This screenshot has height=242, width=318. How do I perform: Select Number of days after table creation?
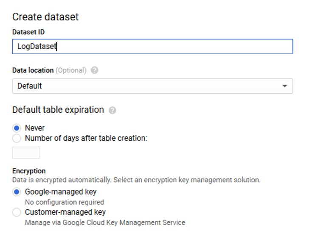[x=17, y=138]
